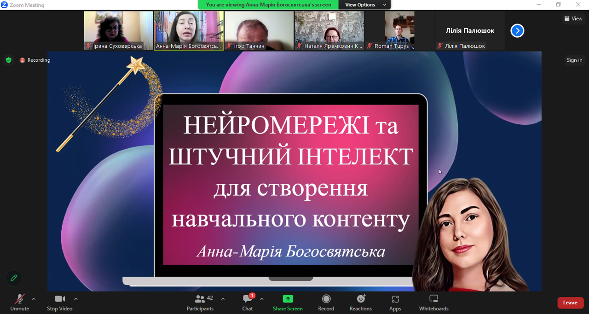Viewport: 589px width, 314px height.
Task: Open Whiteboards
Action: tap(433, 302)
